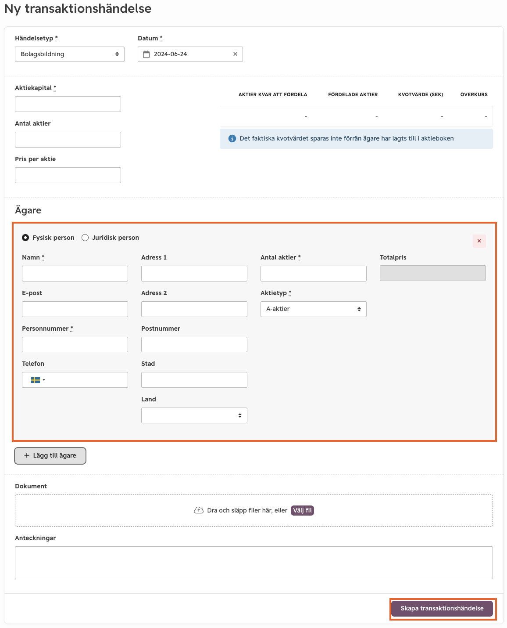Click into the Anteckningar text area
Screen dimensions: 507x628
pos(254,563)
